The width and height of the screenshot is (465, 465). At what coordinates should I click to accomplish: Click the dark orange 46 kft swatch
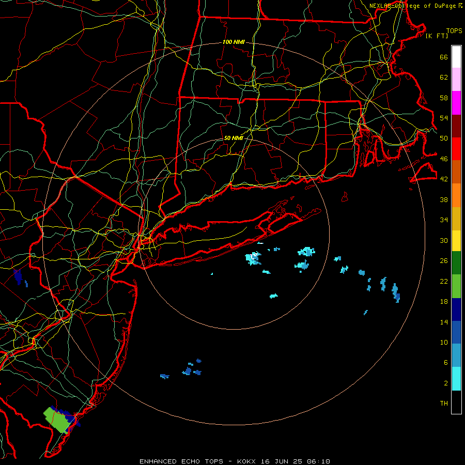(x=456, y=172)
